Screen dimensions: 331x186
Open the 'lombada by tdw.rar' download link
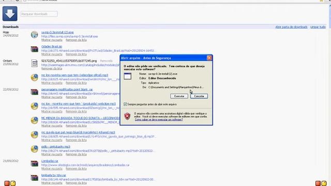[54, 175]
